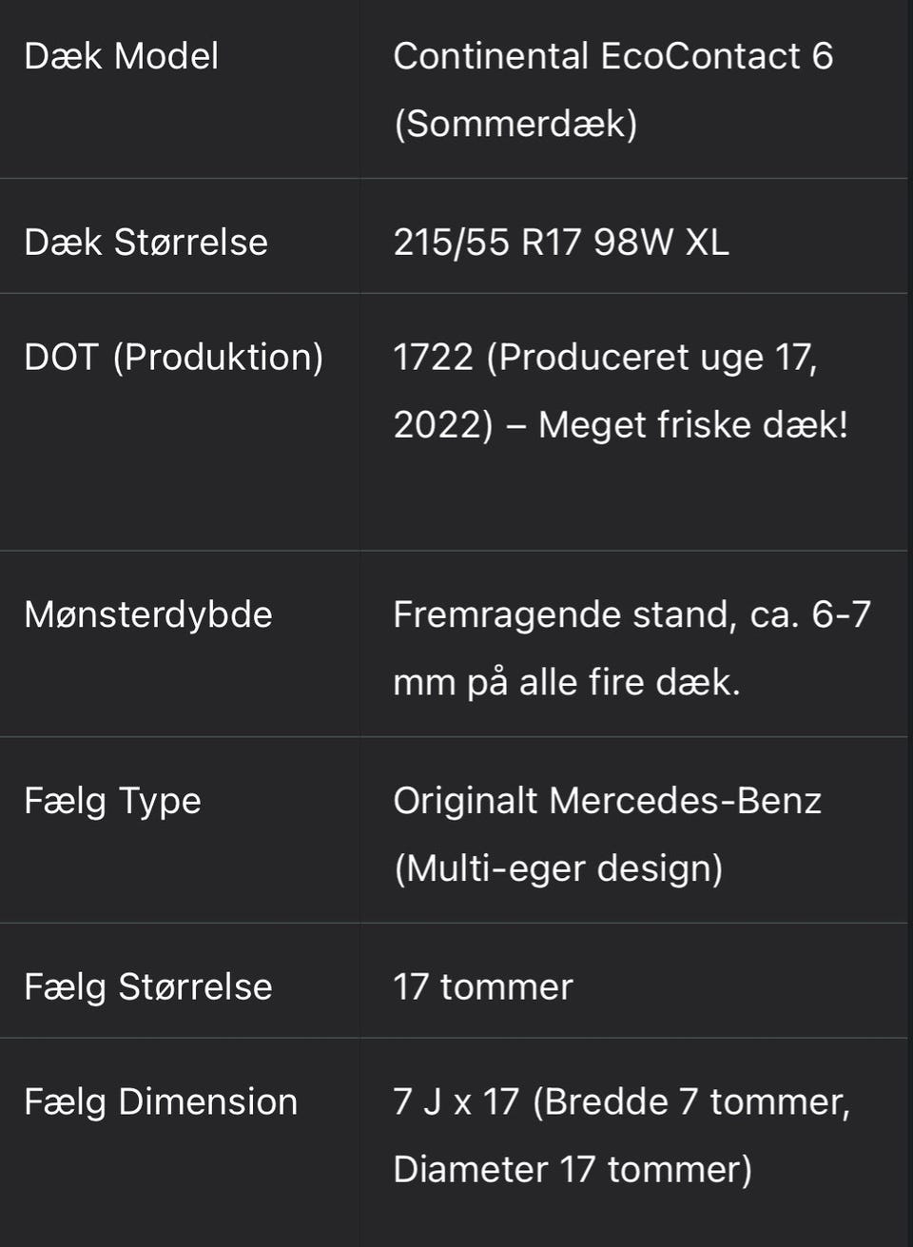913x1247 pixels.
Task: Select the 7 J x 17 (Bredde 7 tommer, line
Action: pos(621,1101)
